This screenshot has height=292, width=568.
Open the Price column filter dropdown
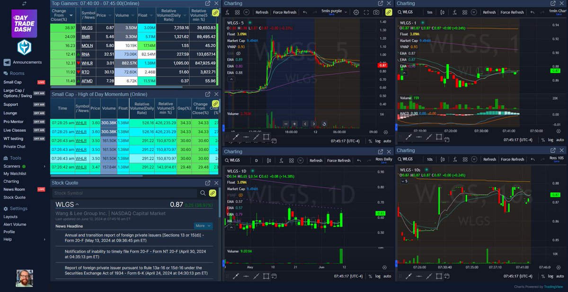[110, 16]
